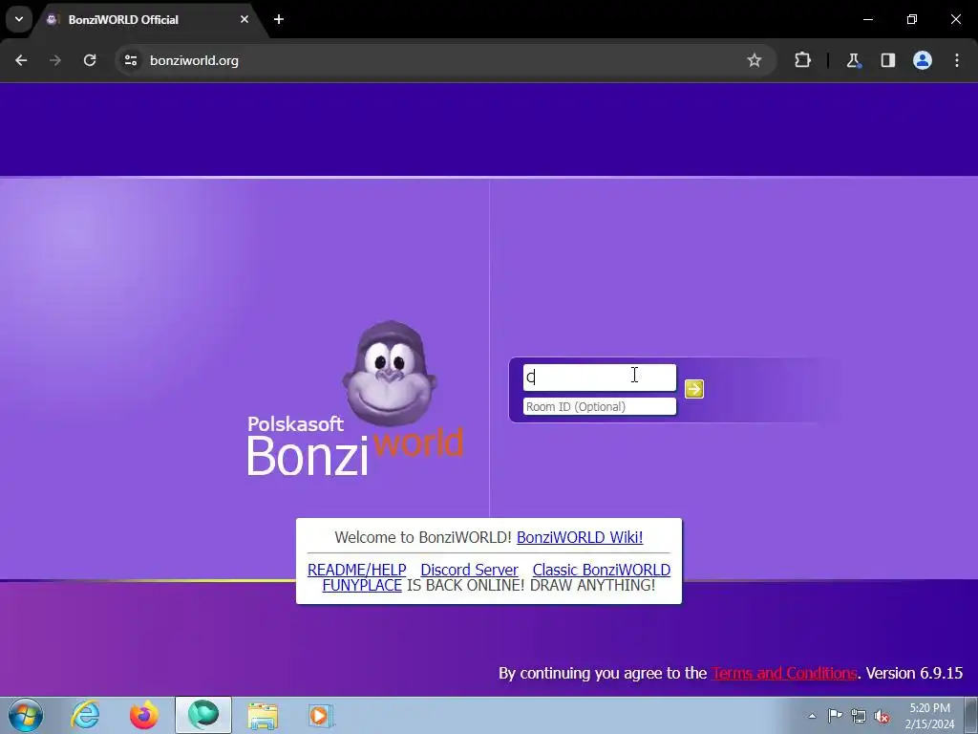Open the Discord Server link
This screenshot has width=978, height=734.
click(x=469, y=570)
